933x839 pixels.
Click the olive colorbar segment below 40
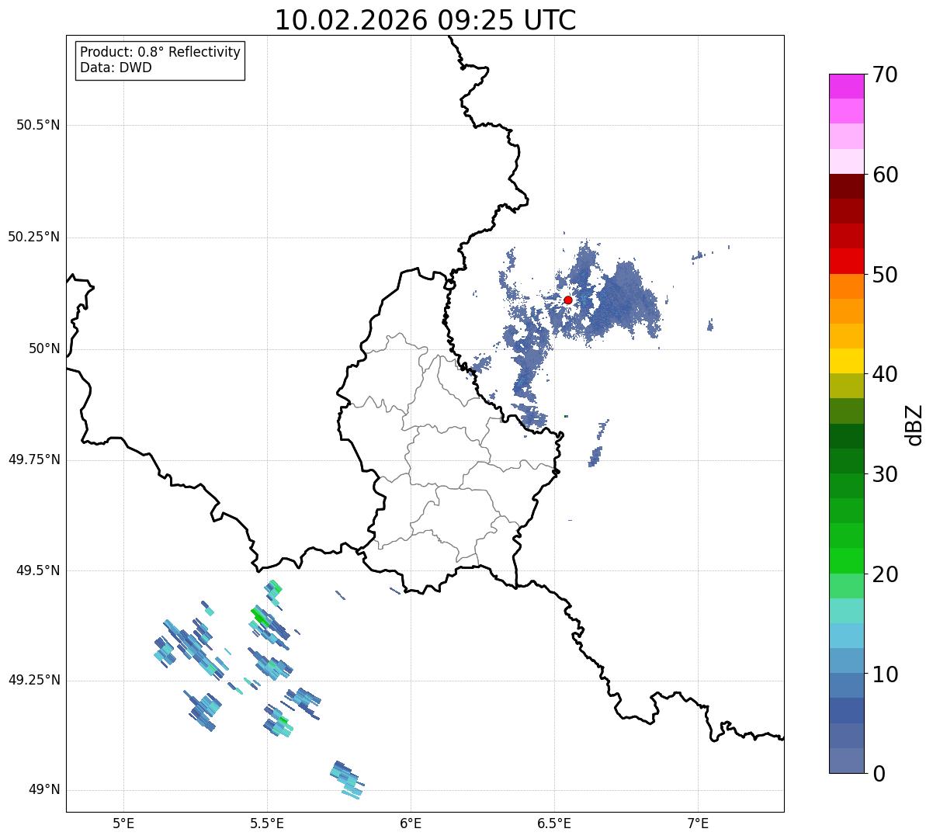pyautogui.click(x=846, y=387)
